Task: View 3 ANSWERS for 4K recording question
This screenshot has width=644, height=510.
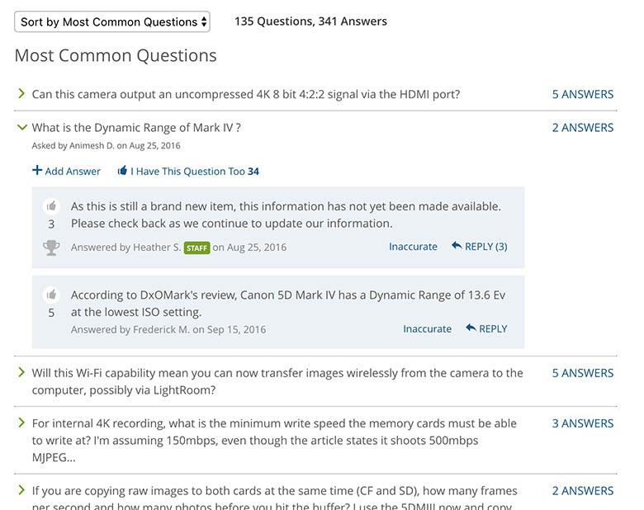Action: (x=582, y=423)
